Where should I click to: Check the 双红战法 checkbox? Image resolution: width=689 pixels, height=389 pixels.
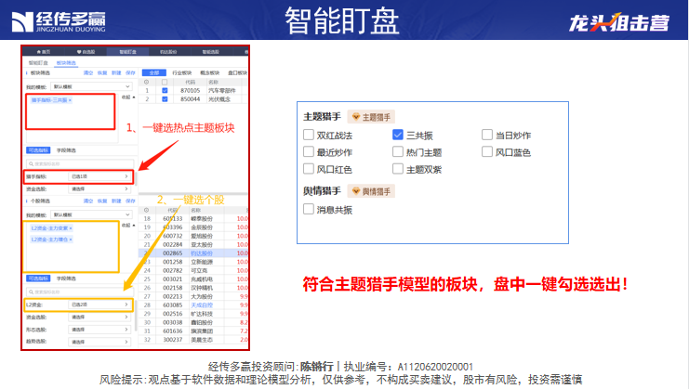309,135
